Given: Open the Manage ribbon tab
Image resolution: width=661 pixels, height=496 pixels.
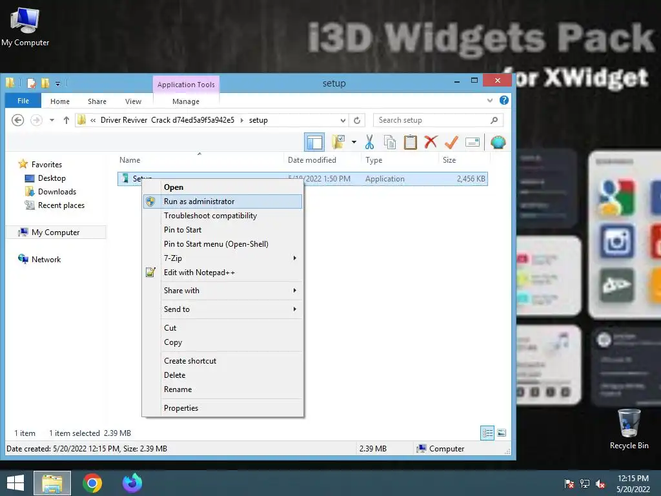Looking at the screenshot, I should click(x=186, y=101).
